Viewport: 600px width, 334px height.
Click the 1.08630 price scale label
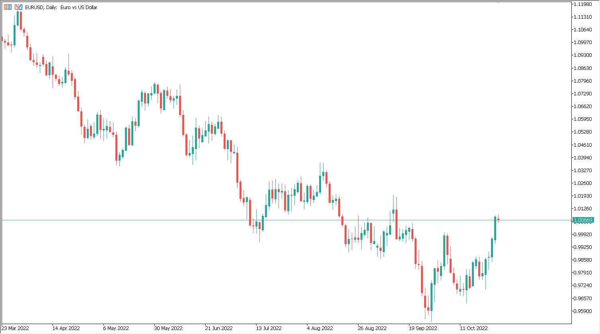583,68
